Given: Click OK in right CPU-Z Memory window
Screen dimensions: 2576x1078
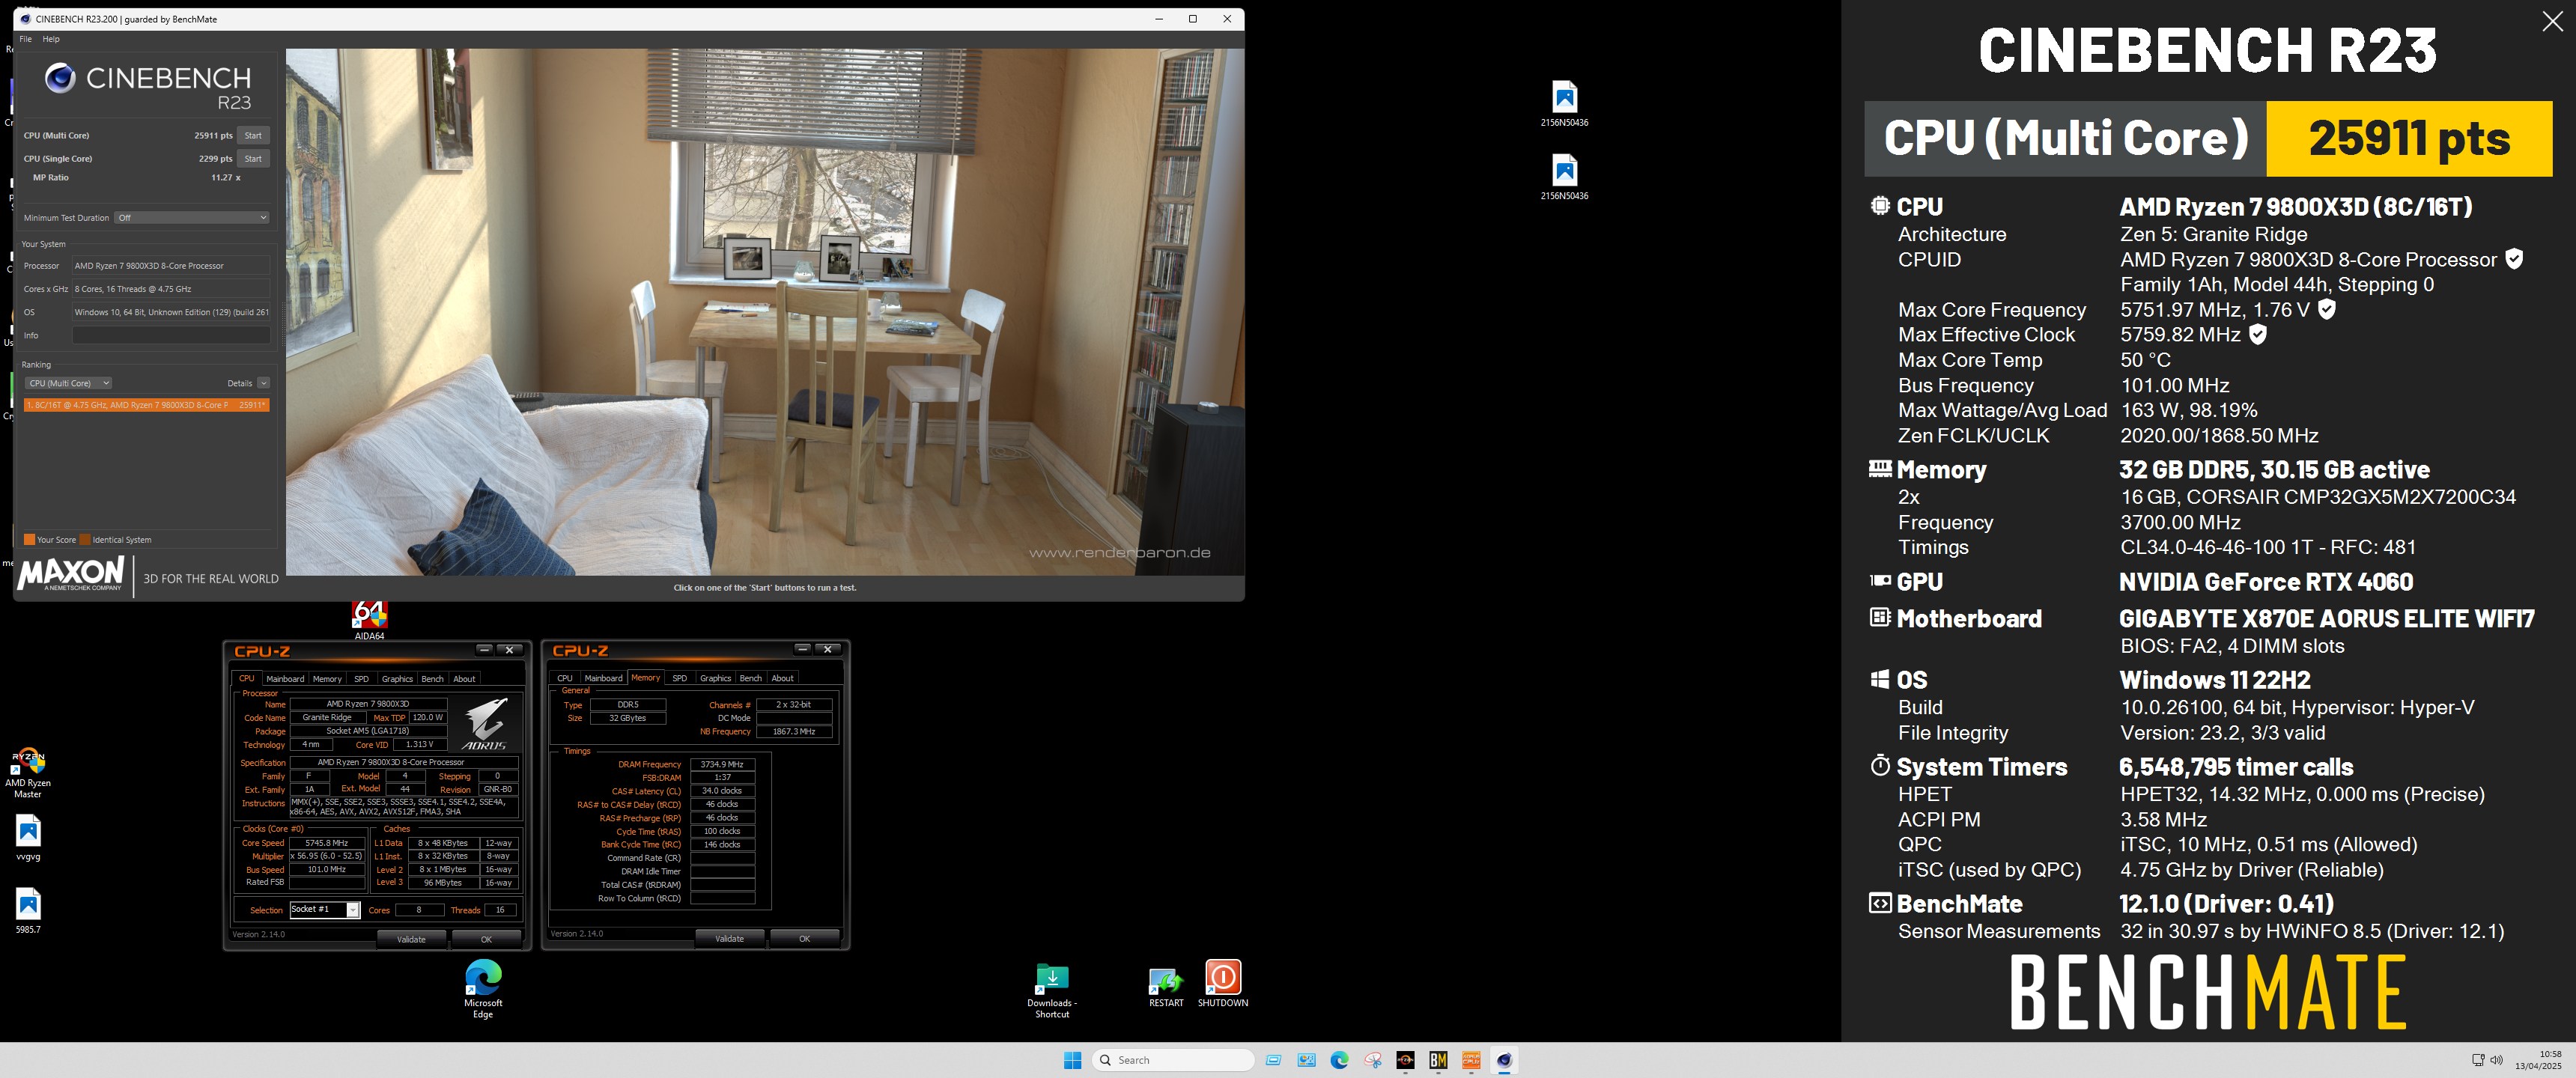Looking at the screenshot, I should [804, 938].
